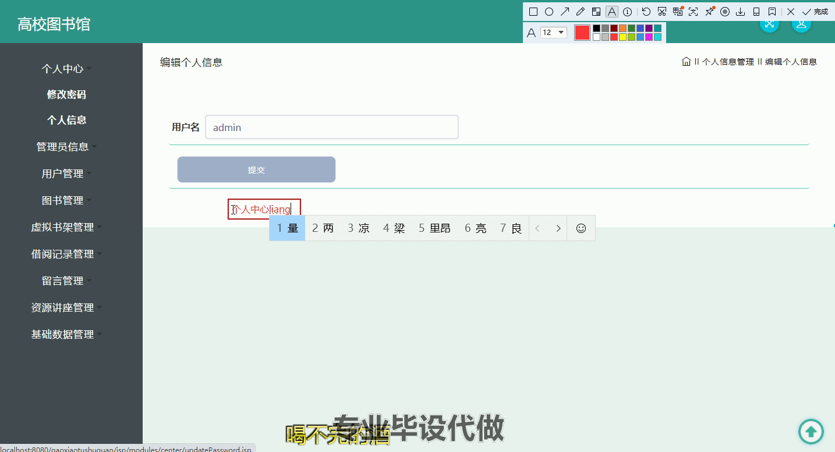Open the user profile icon in header

[x=802, y=23]
